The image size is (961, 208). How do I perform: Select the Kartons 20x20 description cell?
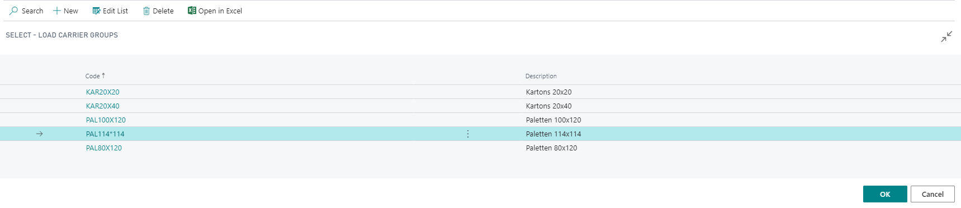(549, 92)
